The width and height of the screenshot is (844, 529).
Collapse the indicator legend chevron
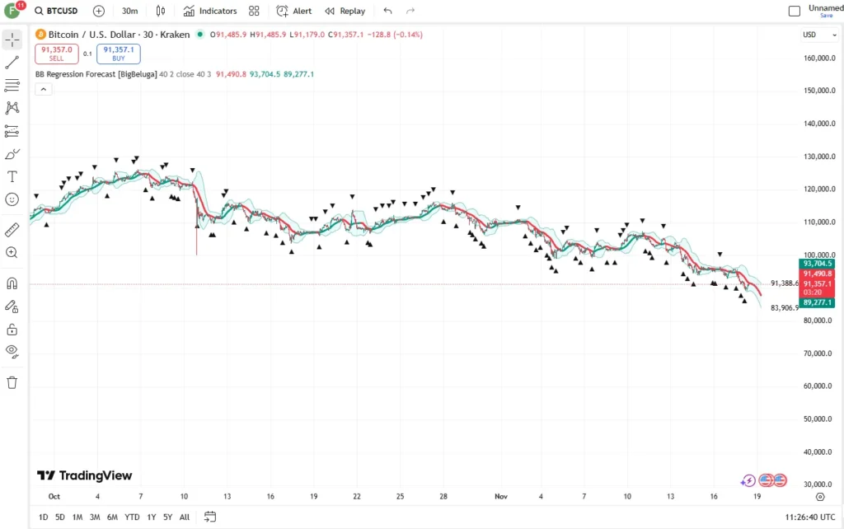click(x=44, y=89)
